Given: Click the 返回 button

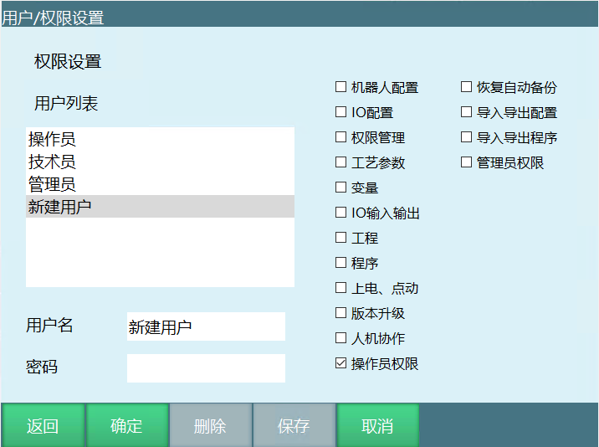Looking at the screenshot, I should (x=43, y=425).
